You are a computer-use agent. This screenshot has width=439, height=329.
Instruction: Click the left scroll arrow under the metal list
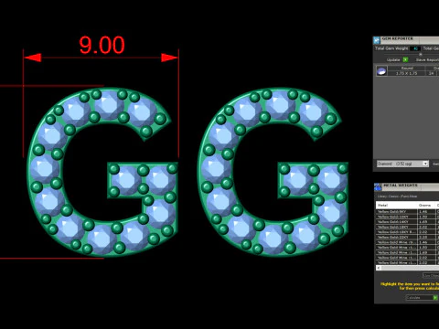point(379,268)
